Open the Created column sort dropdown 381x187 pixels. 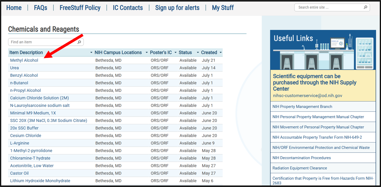coord(221,53)
